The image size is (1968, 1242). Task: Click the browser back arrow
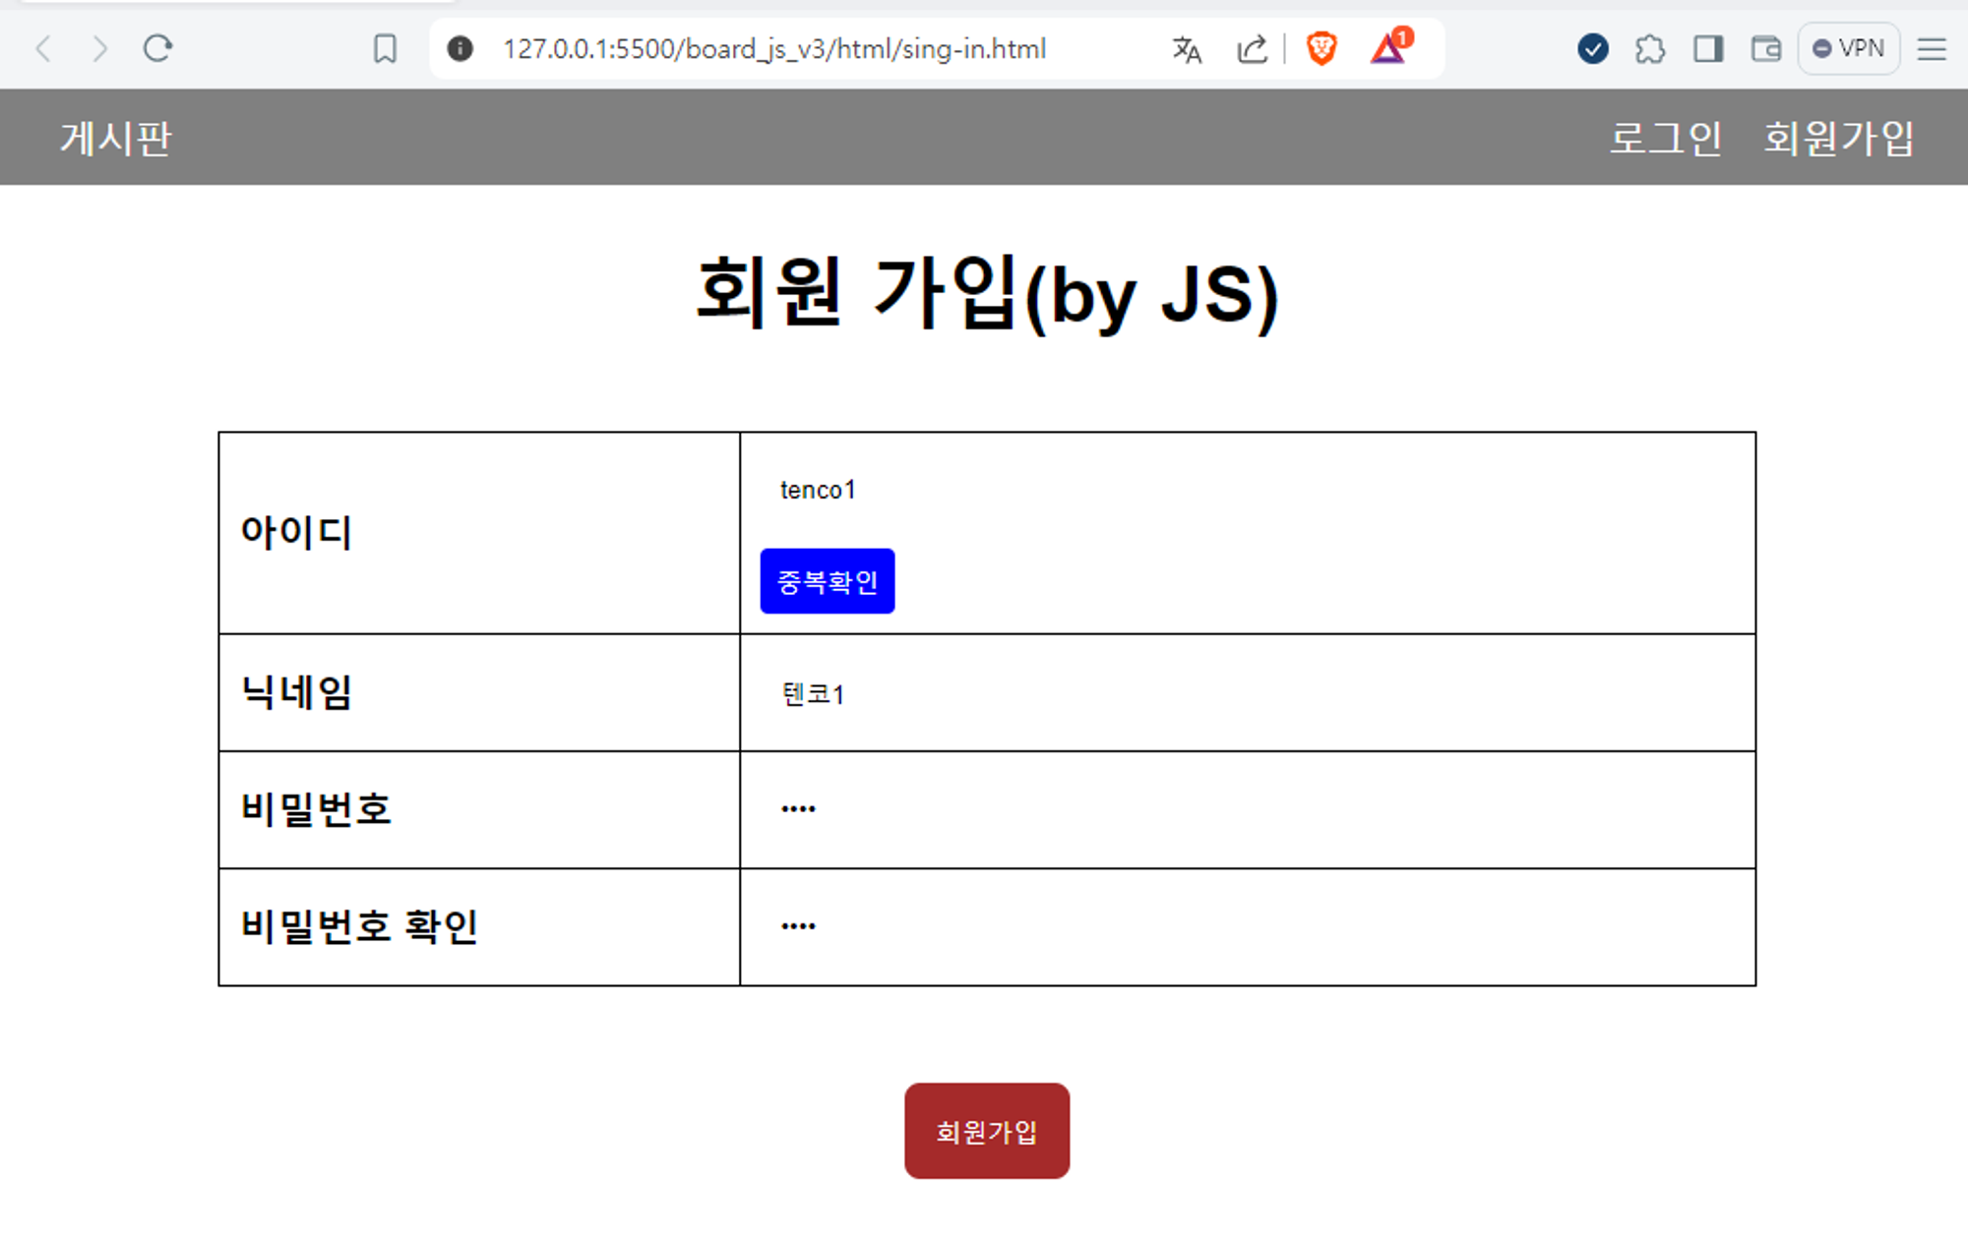click(x=43, y=48)
